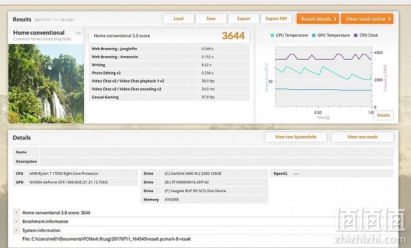This screenshot has height=248, width=411.
Task: Click the 34.0 ms encoding value
Action: [208, 89]
